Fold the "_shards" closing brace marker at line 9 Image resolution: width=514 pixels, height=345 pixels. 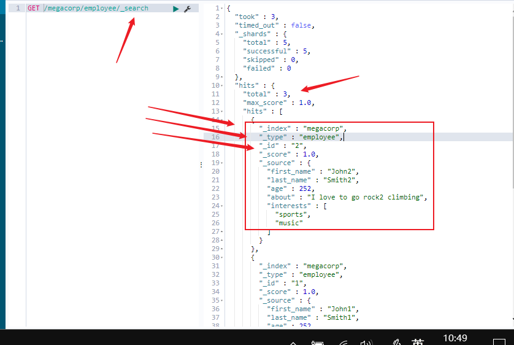pos(222,77)
